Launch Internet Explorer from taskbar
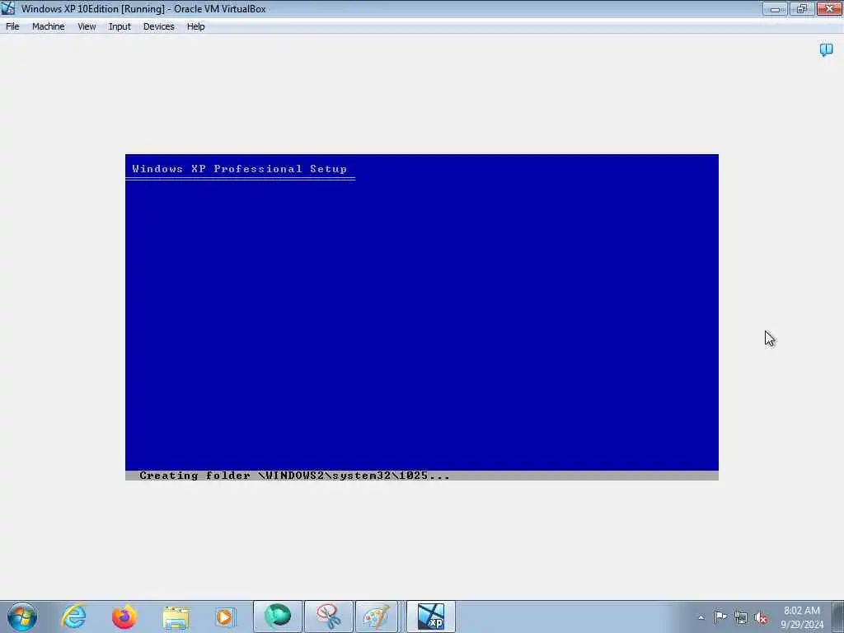Screen dimensions: 844x633 73,617
